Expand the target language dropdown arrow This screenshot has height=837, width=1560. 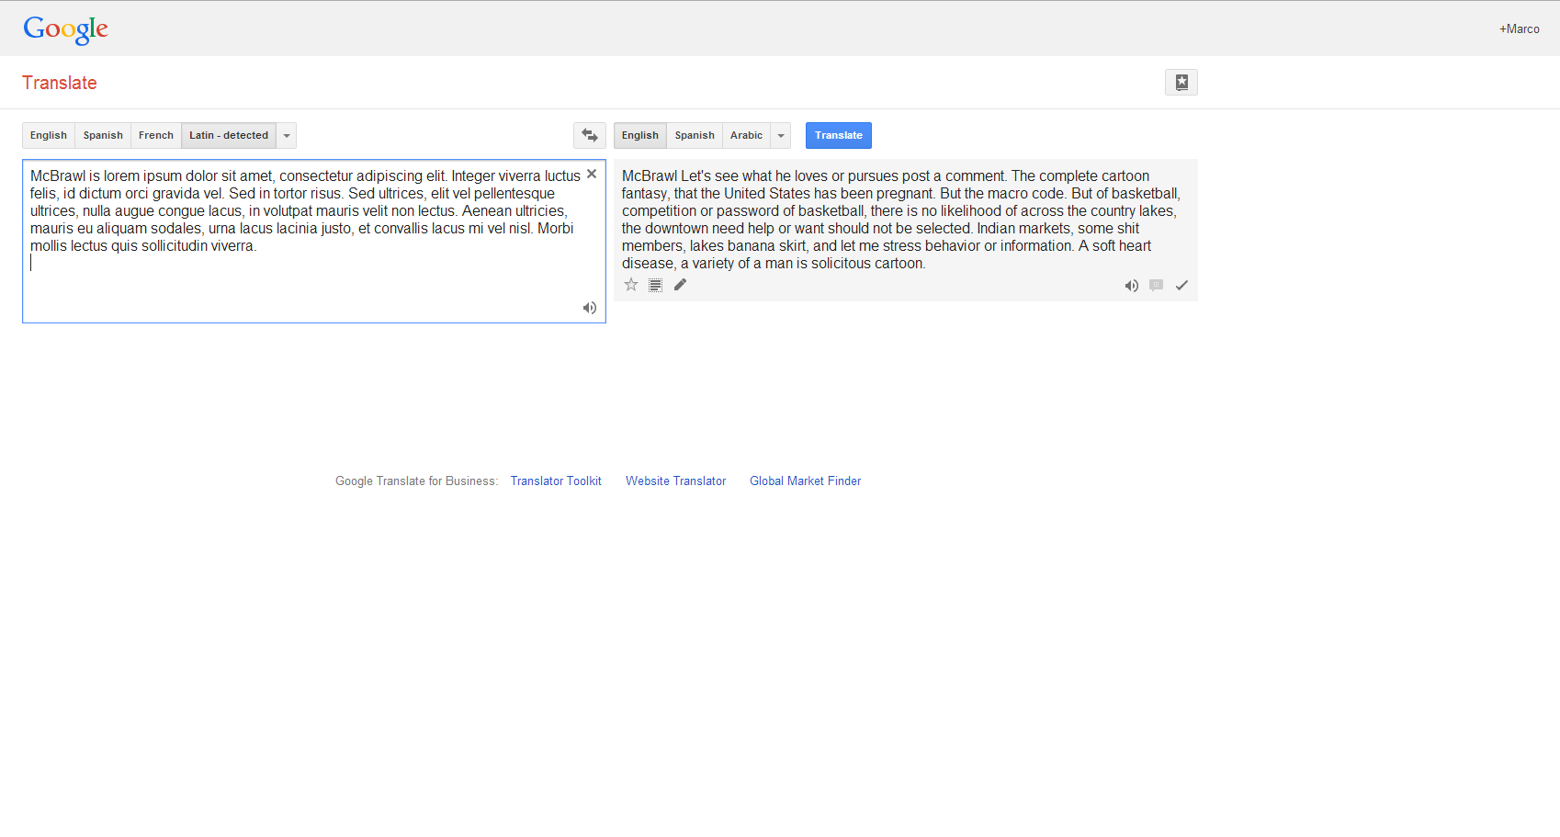tap(781, 135)
